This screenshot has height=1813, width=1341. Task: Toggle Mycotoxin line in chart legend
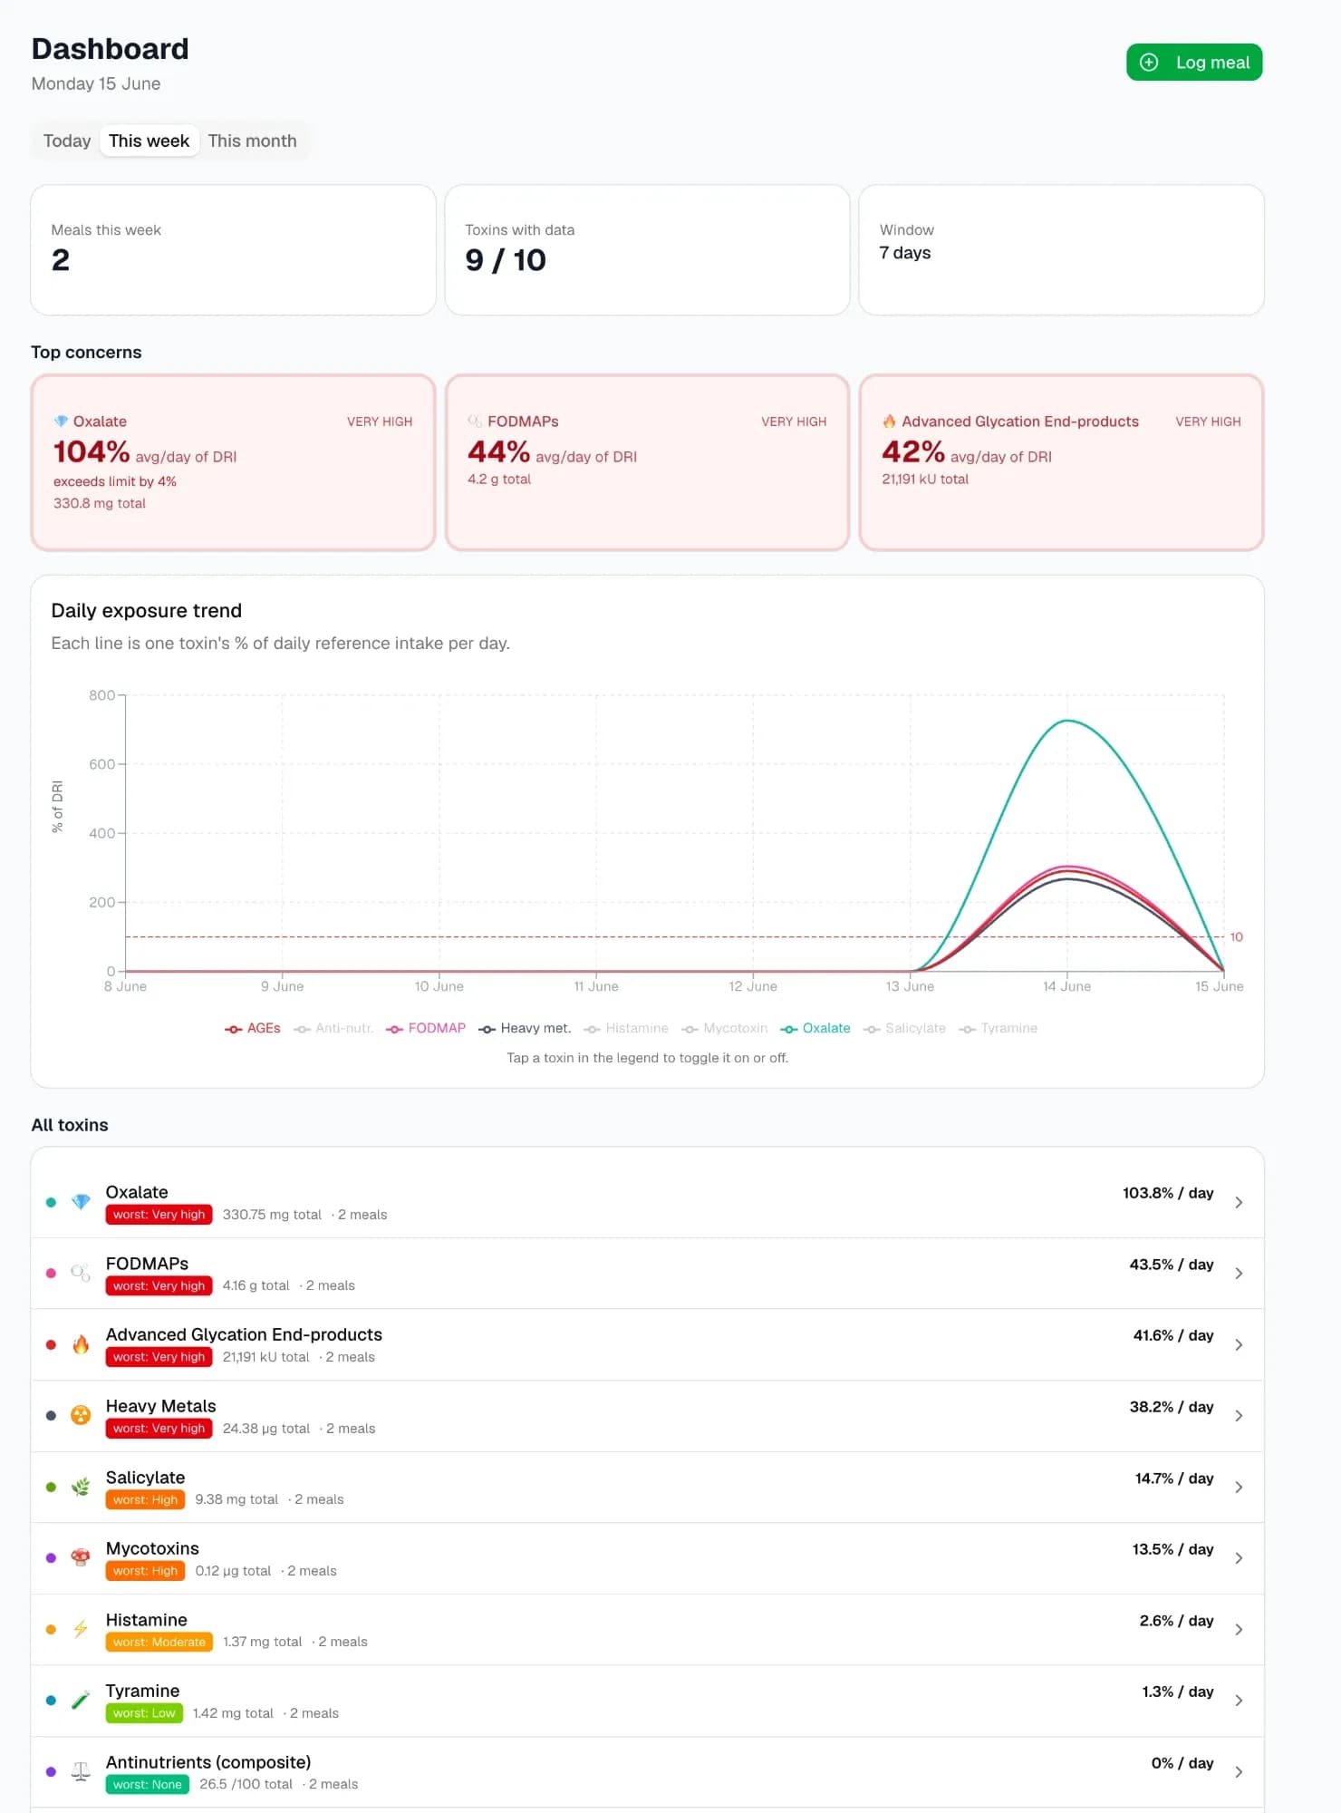[x=725, y=1028]
